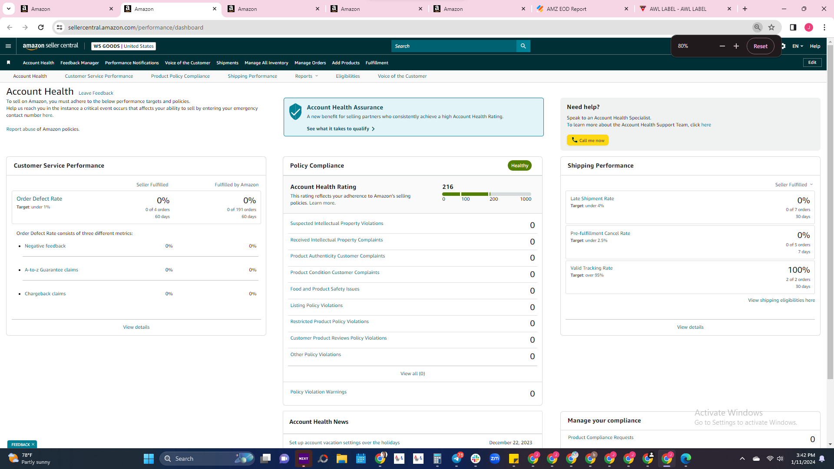
Task: Click the page vertical scrollbar
Action: tap(830, 213)
